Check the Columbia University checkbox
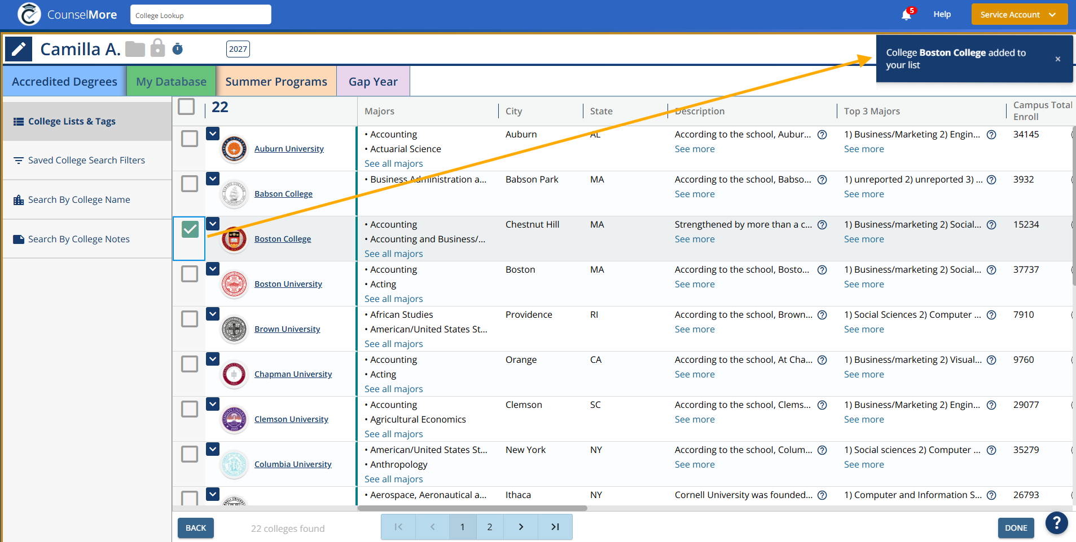 pyautogui.click(x=190, y=454)
